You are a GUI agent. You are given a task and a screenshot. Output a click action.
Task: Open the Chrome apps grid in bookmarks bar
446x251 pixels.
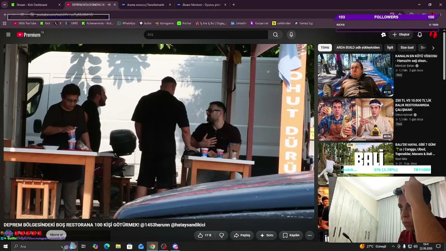(5, 23)
